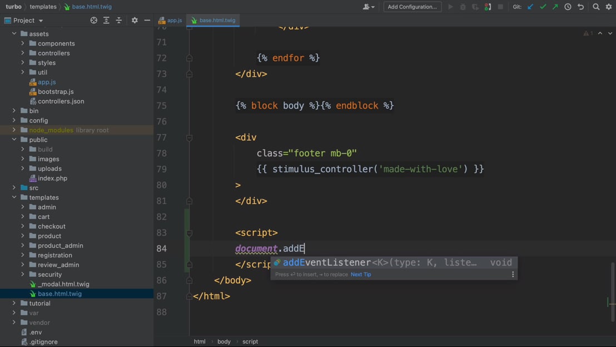Image resolution: width=616 pixels, height=347 pixels.
Task: Collapse the templates folder
Action: pyautogui.click(x=14, y=197)
